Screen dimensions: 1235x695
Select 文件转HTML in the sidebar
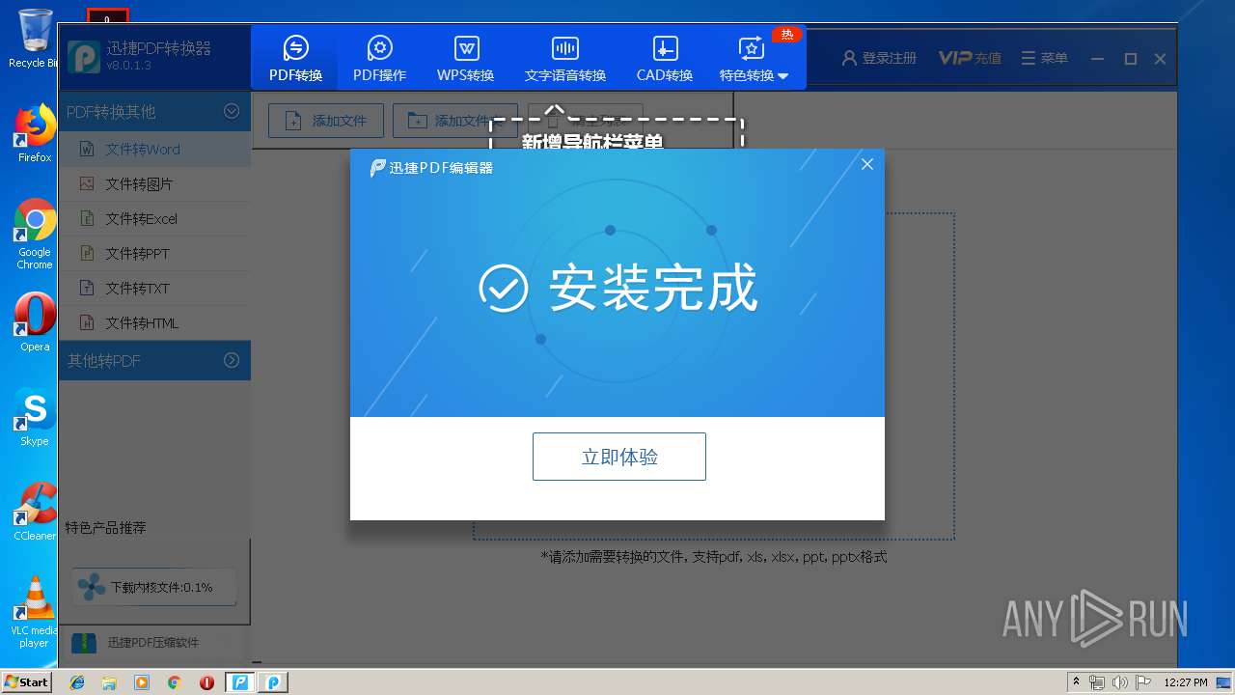coord(154,322)
